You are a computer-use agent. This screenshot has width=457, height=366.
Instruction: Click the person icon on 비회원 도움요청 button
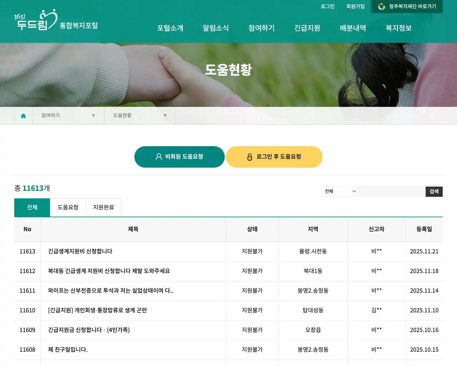coord(158,157)
